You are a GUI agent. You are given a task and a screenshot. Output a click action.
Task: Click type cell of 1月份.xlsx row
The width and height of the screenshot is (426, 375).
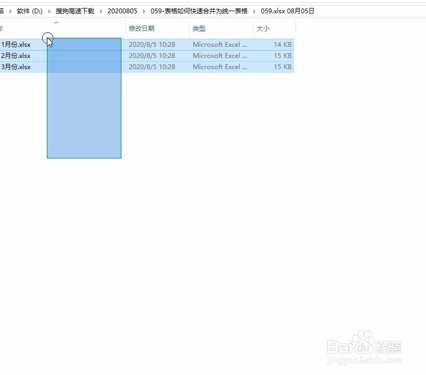[x=220, y=45]
